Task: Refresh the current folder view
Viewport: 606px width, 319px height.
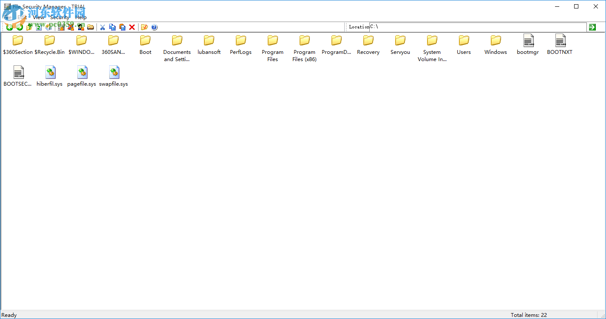Action: coord(39,27)
